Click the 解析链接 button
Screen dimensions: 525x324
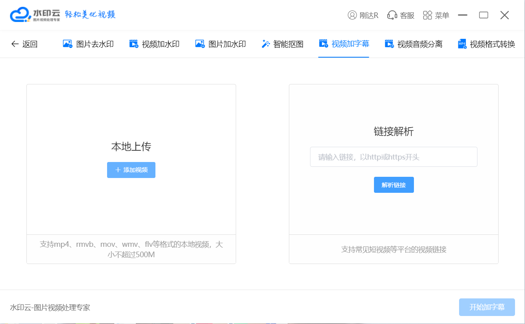tap(394, 185)
